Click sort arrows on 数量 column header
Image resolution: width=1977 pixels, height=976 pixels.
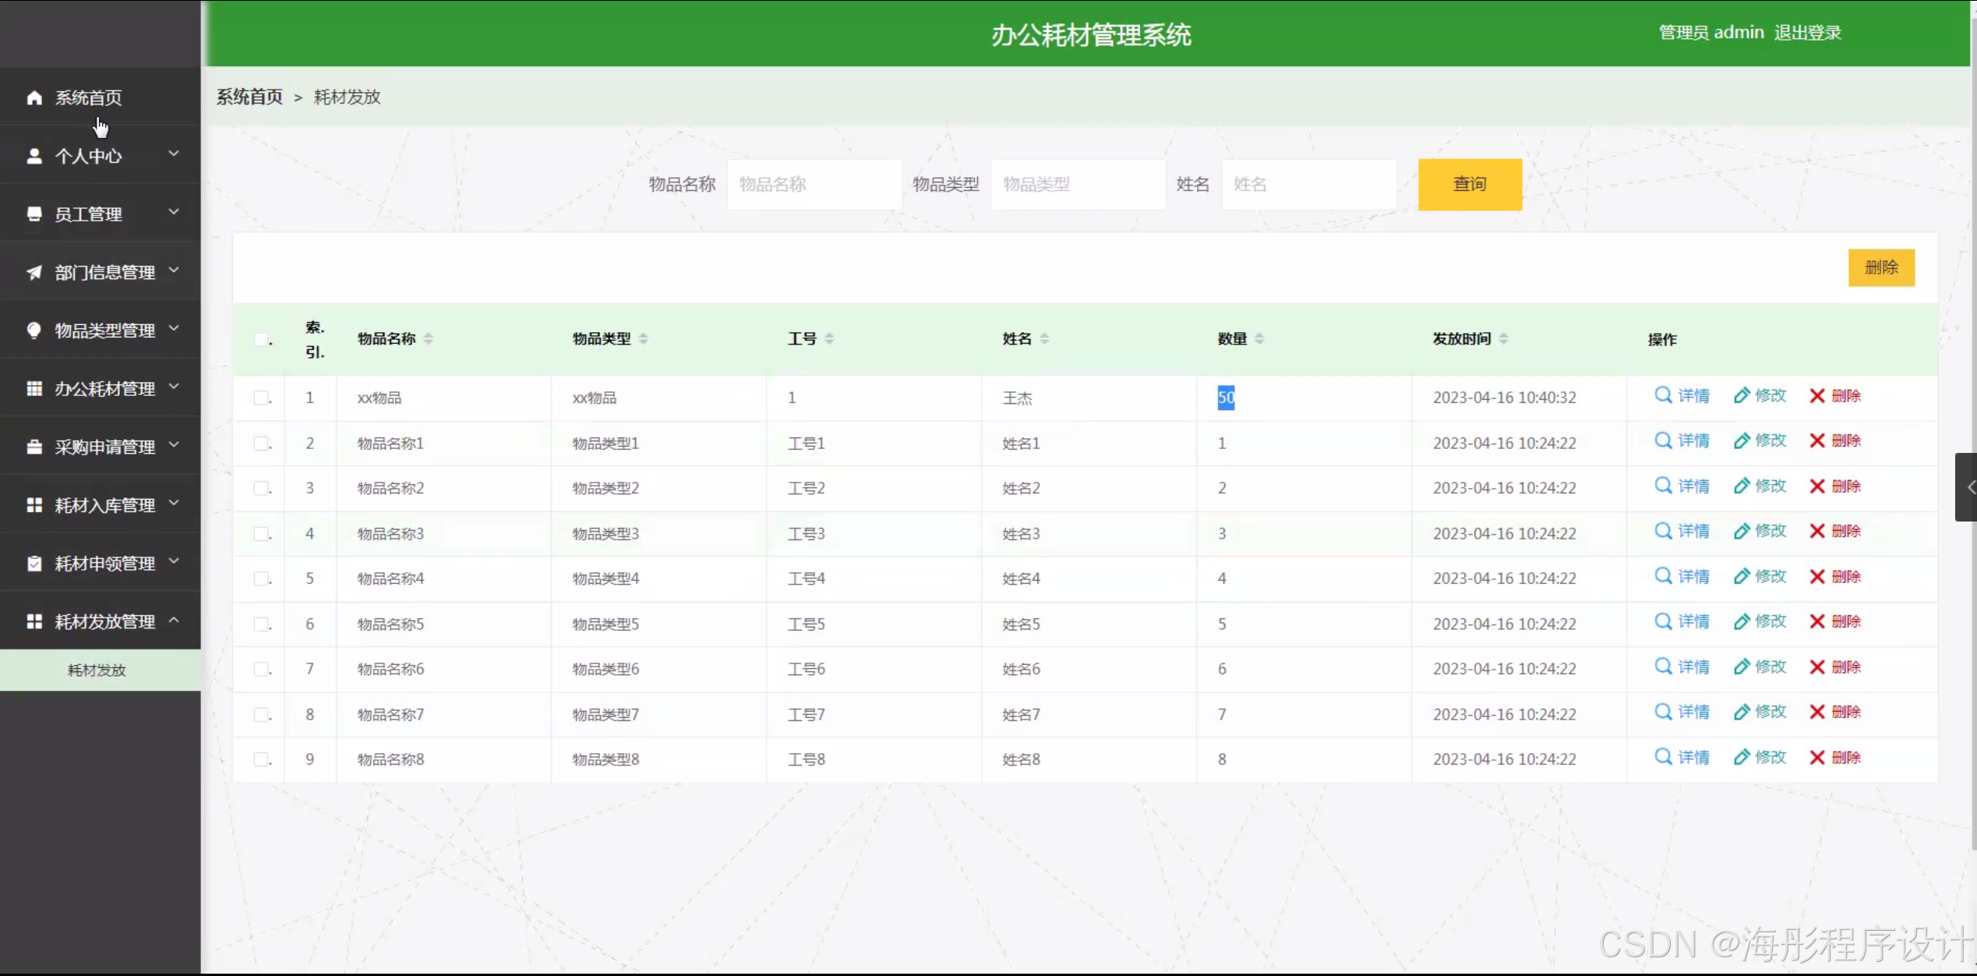tap(1259, 338)
